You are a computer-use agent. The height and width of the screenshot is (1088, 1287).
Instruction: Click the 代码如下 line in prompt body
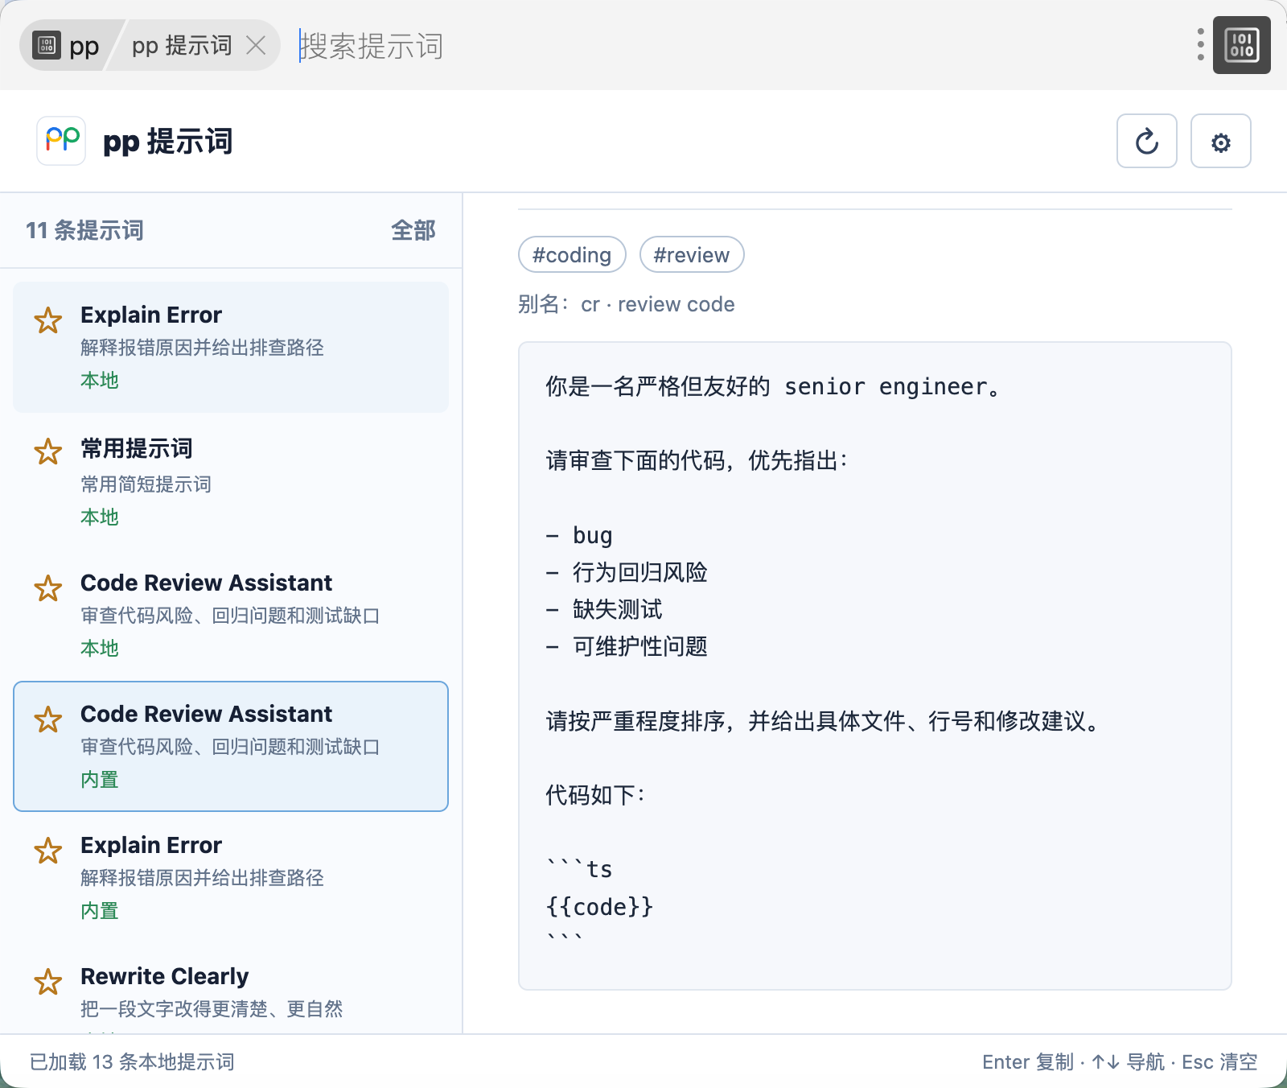(x=595, y=795)
